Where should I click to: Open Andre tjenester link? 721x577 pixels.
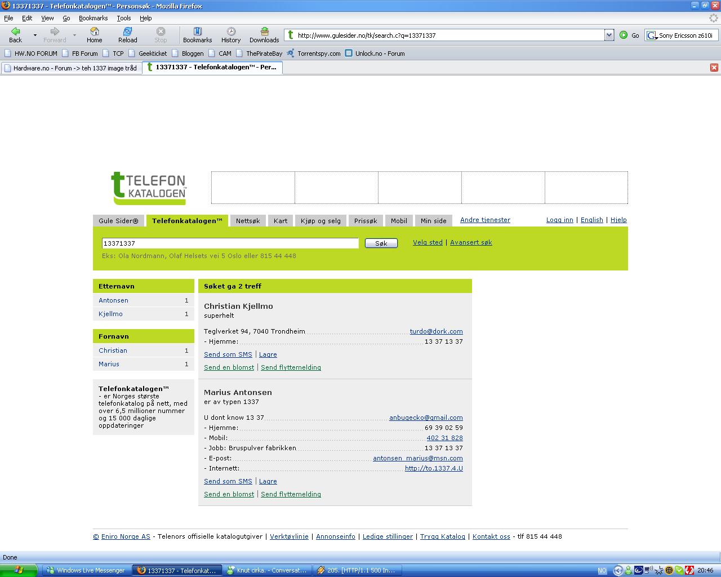point(485,220)
